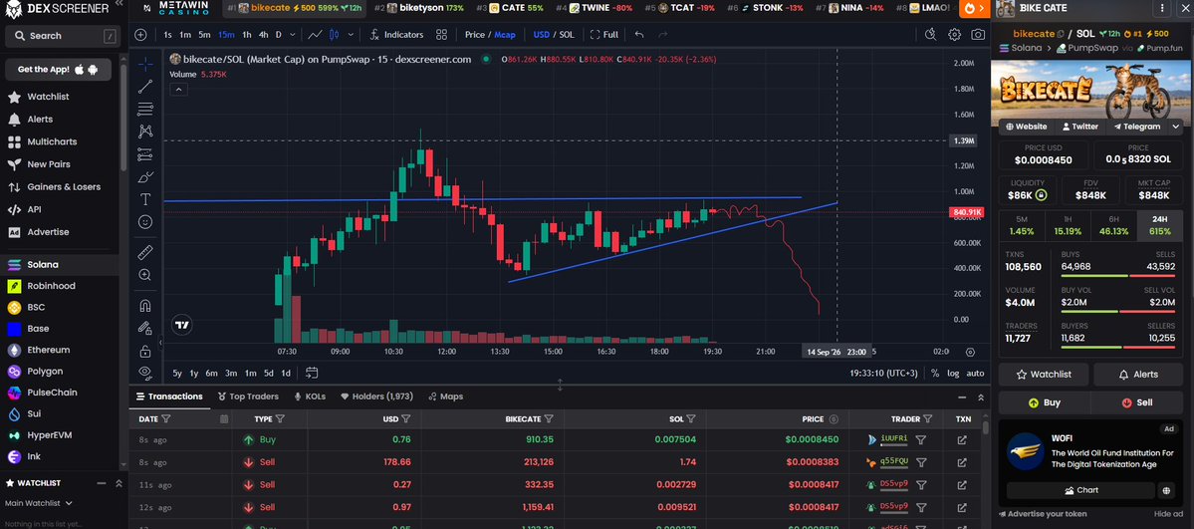This screenshot has width=1194, height=529.
Task: Set chart range to 5d
Action: [268, 373]
